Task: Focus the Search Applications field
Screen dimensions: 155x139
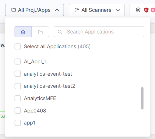Action: click(99, 32)
